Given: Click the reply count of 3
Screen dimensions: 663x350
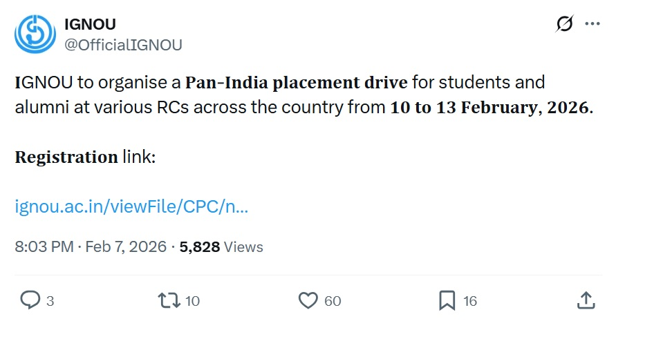Looking at the screenshot, I should click(x=50, y=301).
